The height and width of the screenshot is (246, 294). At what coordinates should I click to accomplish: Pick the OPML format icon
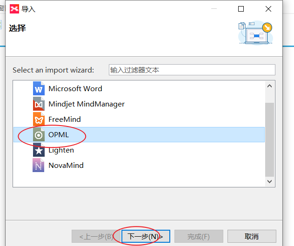coord(39,134)
